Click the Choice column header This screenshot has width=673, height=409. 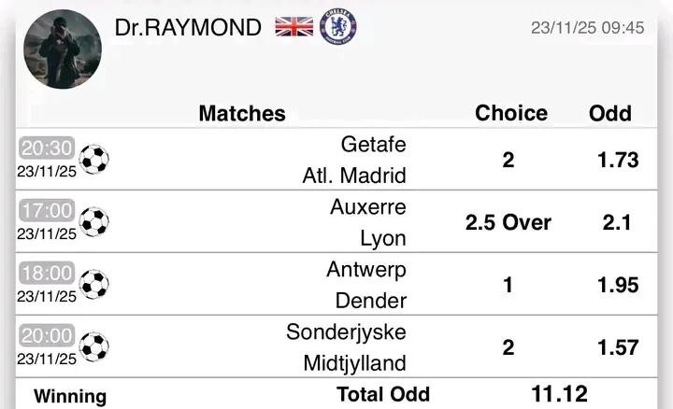pyautogui.click(x=511, y=113)
